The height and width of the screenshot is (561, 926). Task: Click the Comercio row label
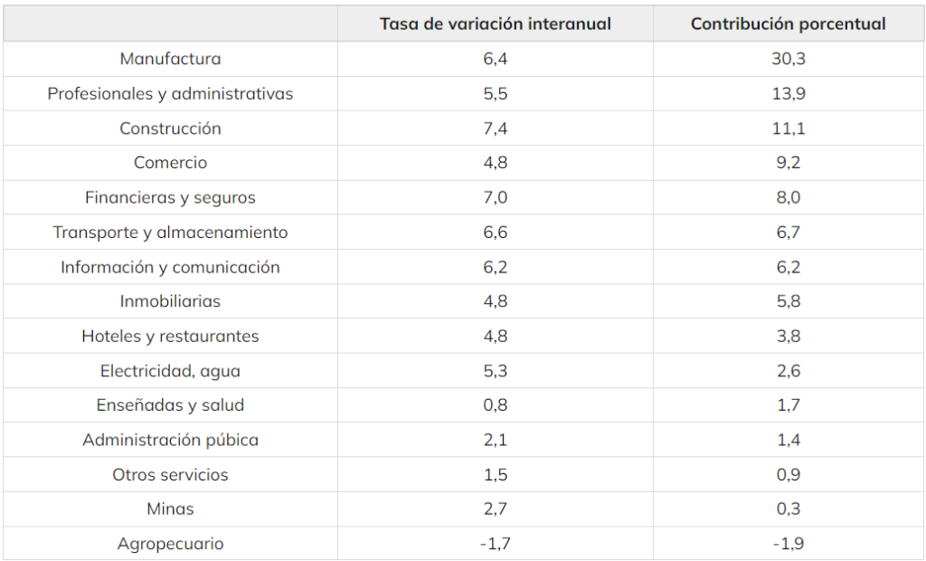click(170, 163)
